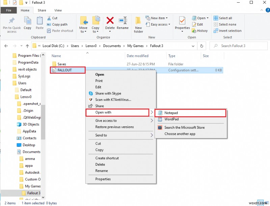The image size is (270, 206).
Task: Click Properties in context menu
Action: tap(103, 179)
